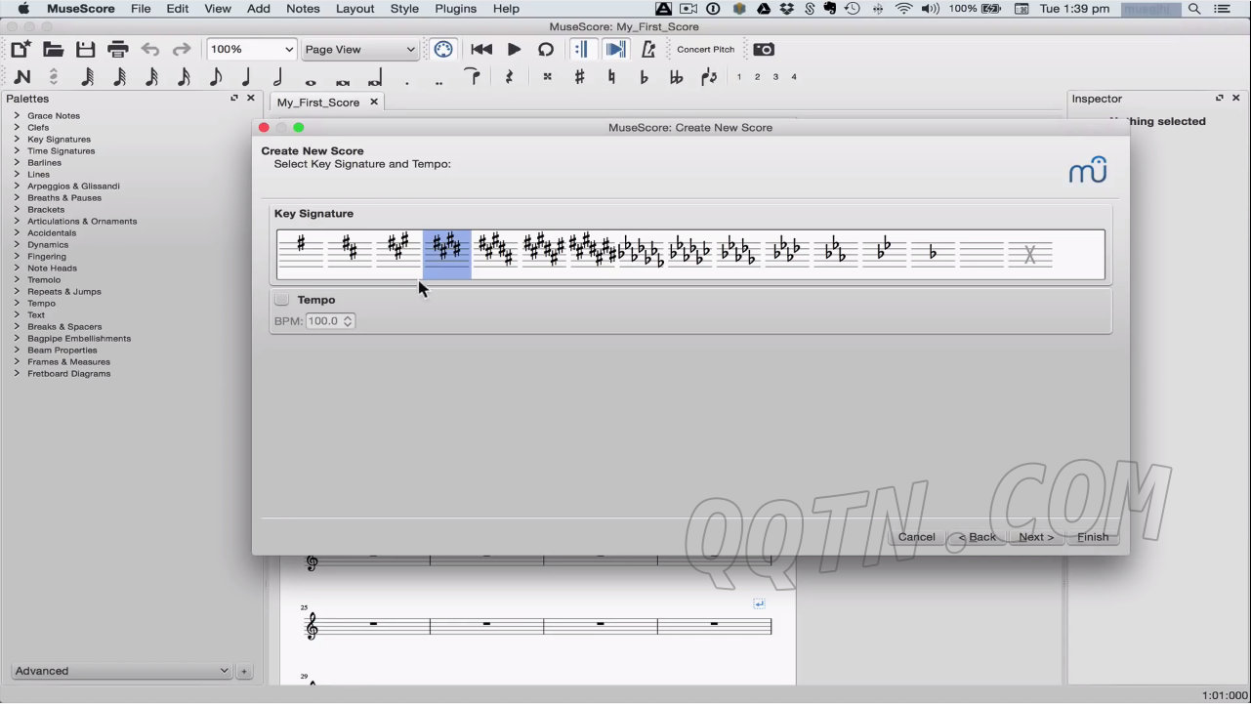Open the Advanced workspace dropdown
Image resolution: width=1251 pixels, height=704 pixels.
tap(121, 672)
